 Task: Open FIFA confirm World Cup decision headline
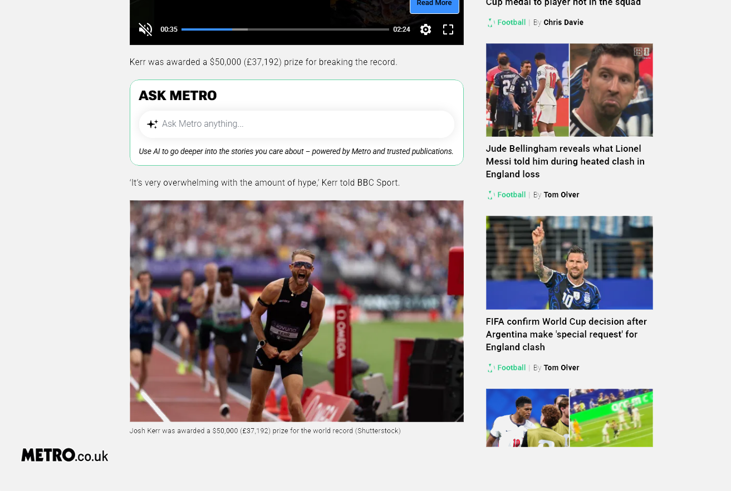[x=566, y=334]
